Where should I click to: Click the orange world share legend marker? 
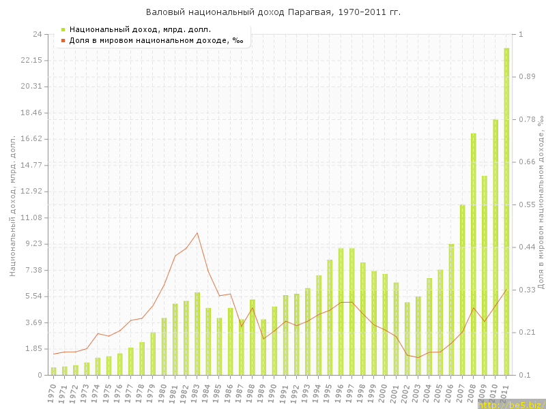[63, 40]
